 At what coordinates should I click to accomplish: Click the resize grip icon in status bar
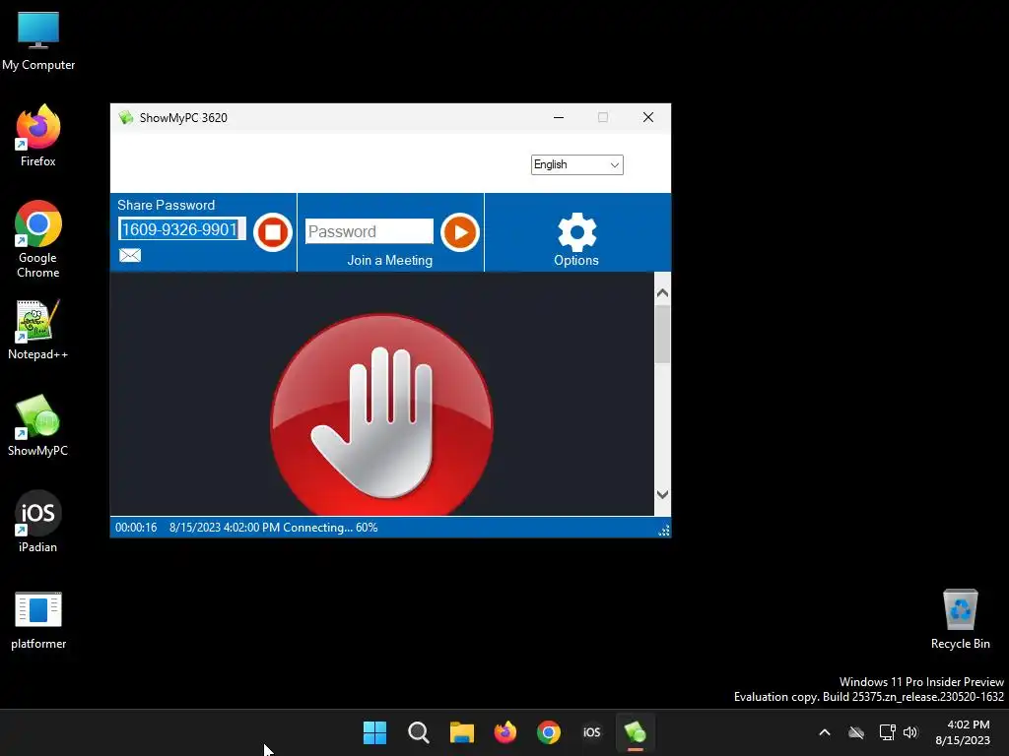[x=664, y=531]
